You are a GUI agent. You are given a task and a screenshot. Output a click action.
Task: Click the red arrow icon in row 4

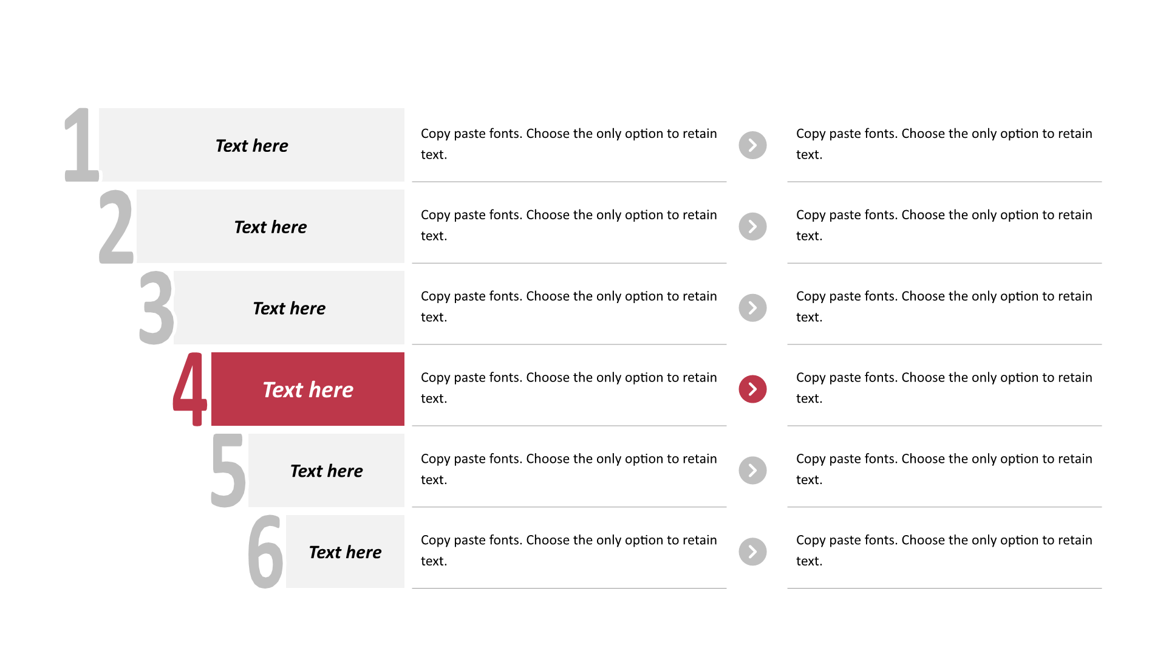(752, 389)
